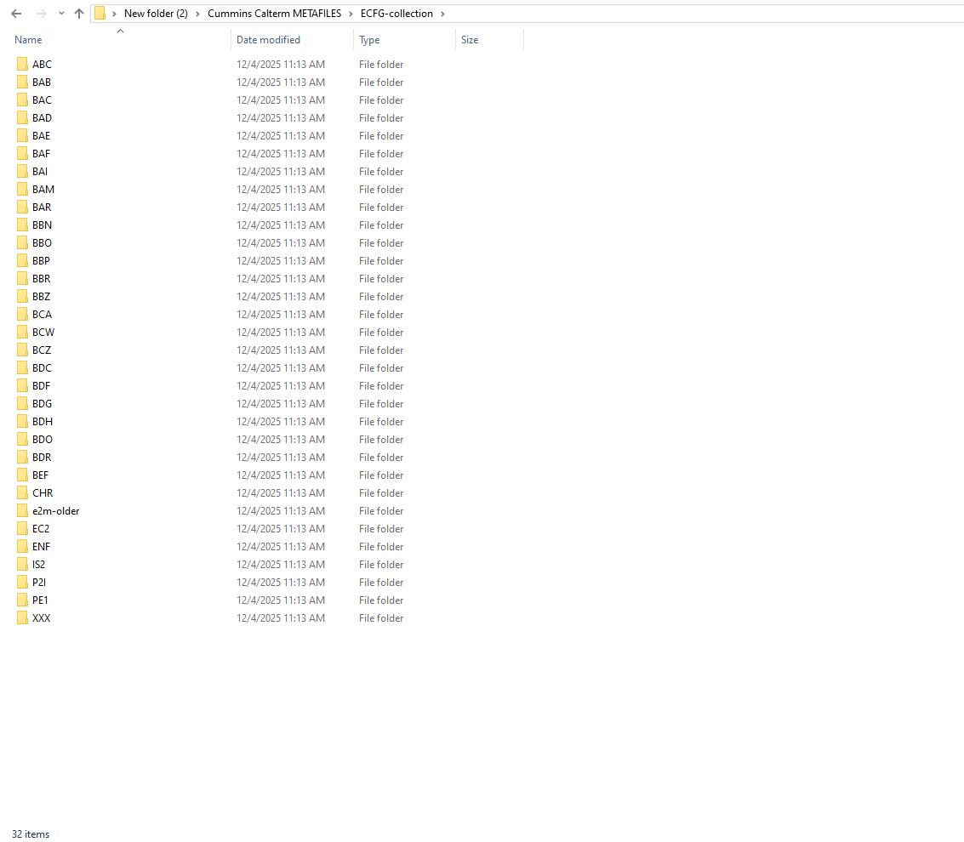Click the CHR folder name
This screenshot has width=964, height=842.
(x=43, y=493)
